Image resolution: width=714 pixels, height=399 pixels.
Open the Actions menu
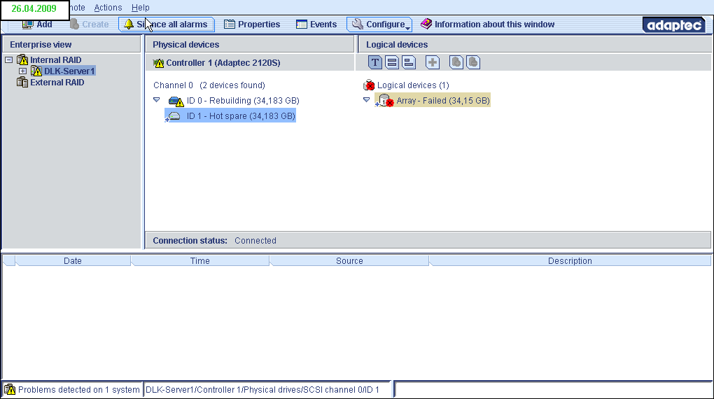[108, 8]
